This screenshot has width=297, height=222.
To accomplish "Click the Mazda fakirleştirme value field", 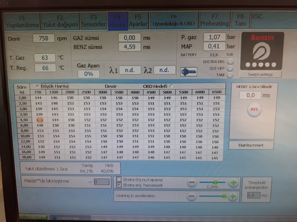I will (x=101, y=182).
